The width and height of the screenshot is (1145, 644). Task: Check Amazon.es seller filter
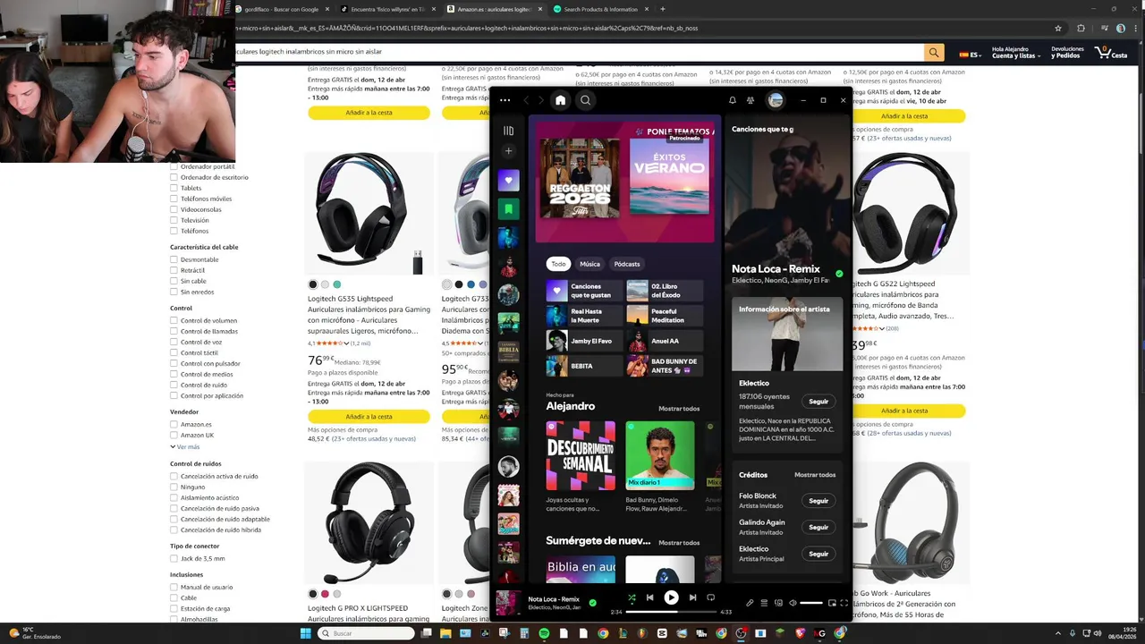[x=174, y=424]
